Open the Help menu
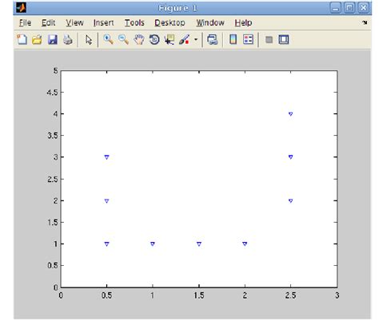 point(243,22)
